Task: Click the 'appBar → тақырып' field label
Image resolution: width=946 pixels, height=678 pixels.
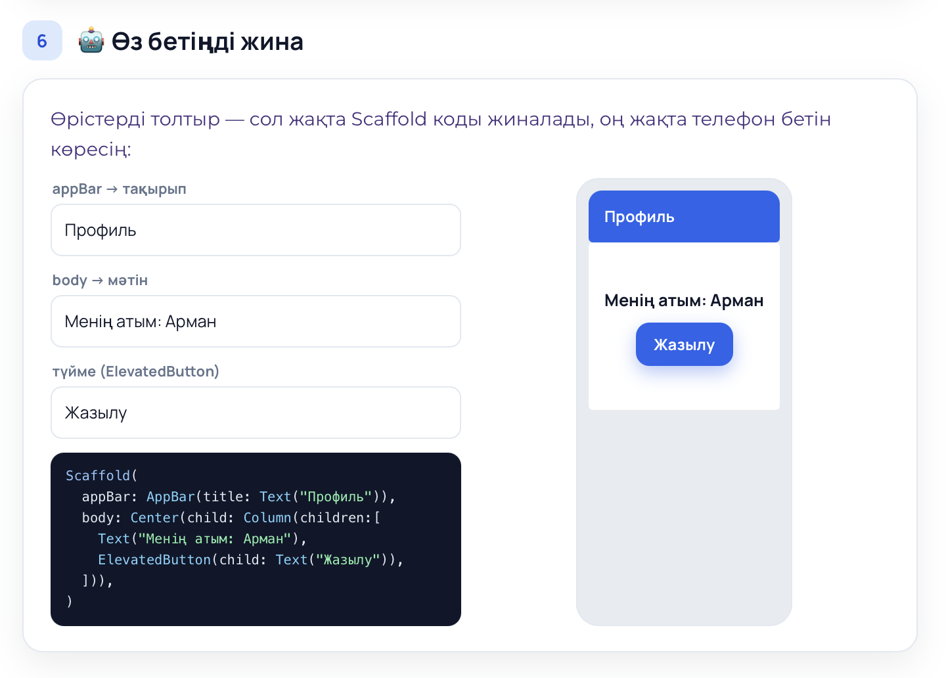Action: (120, 189)
